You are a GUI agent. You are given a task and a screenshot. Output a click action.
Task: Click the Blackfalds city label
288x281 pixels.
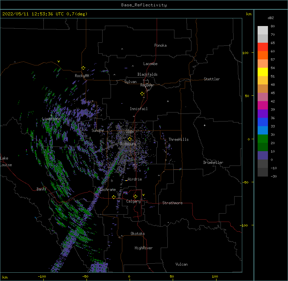(x=147, y=74)
